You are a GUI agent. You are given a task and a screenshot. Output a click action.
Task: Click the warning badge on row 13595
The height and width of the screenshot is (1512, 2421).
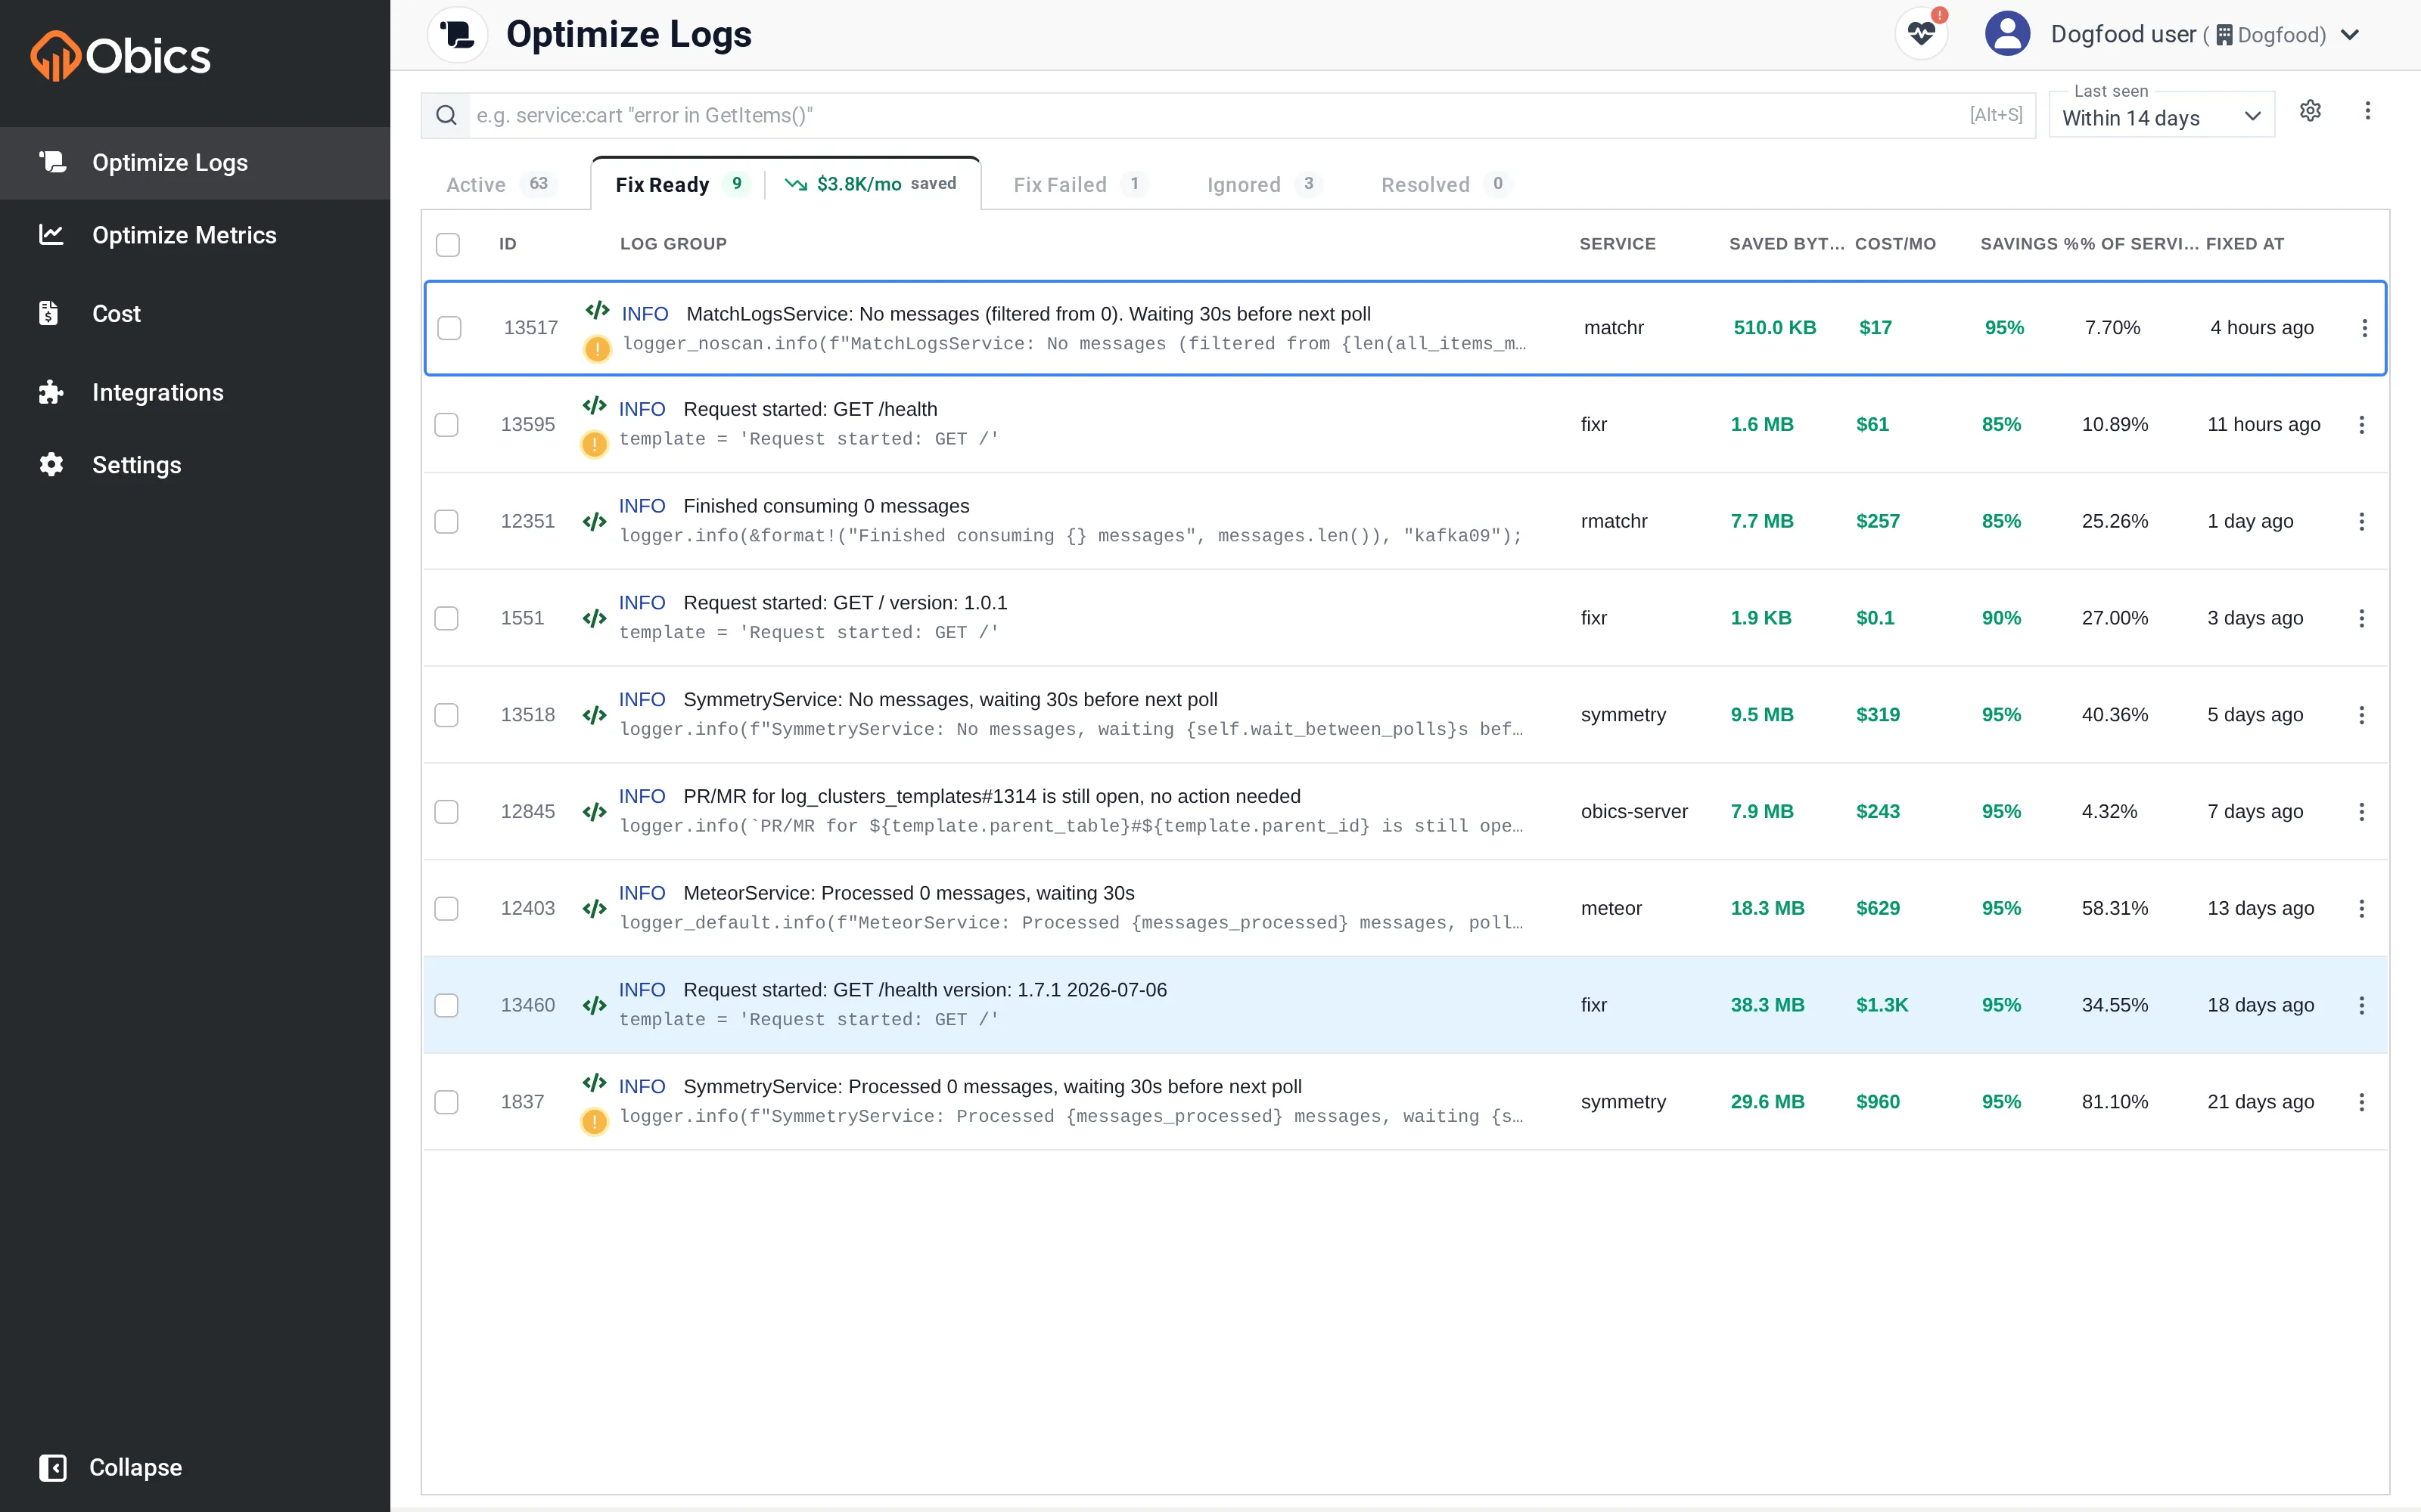[x=594, y=444]
